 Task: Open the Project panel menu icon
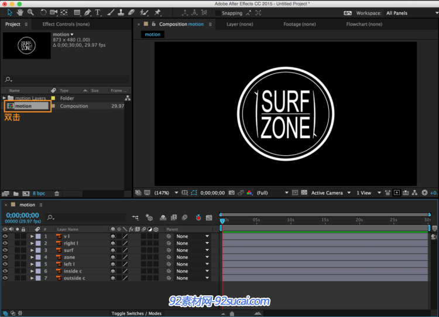(26, 25)
